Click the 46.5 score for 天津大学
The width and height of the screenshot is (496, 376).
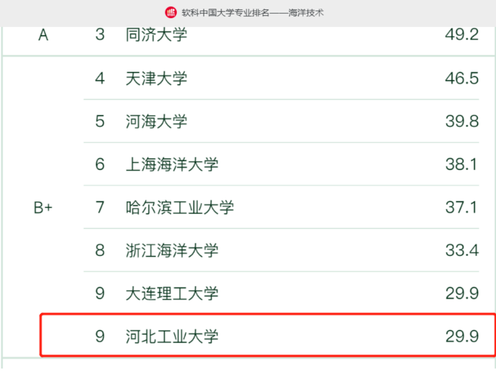tap(462, 78)
